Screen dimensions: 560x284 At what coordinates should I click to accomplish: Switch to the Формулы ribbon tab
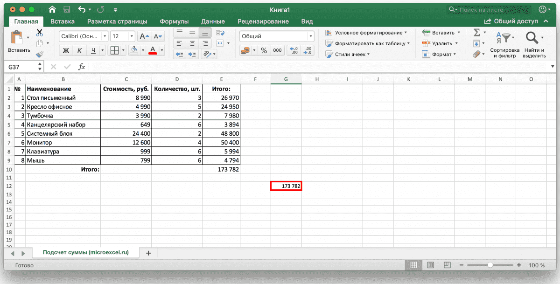pyautogui.click(x=174, y=21)
